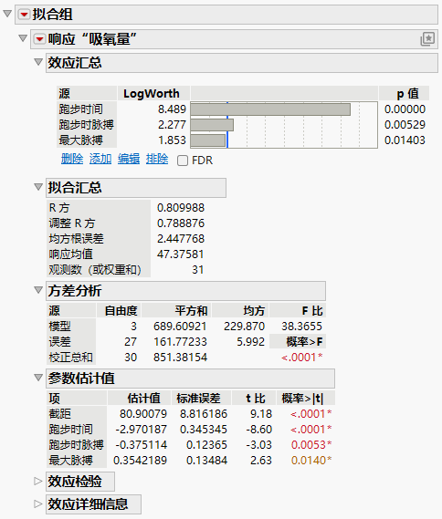Expand the 效应详细信息 section
442x519 pixels.
[38, 504]
